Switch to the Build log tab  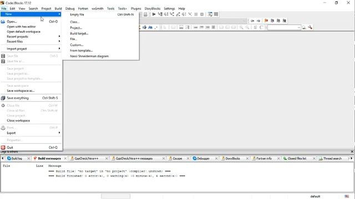coord(17,159)
